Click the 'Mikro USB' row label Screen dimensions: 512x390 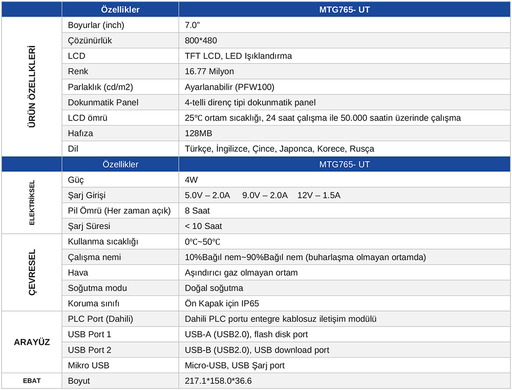[89, 365]
